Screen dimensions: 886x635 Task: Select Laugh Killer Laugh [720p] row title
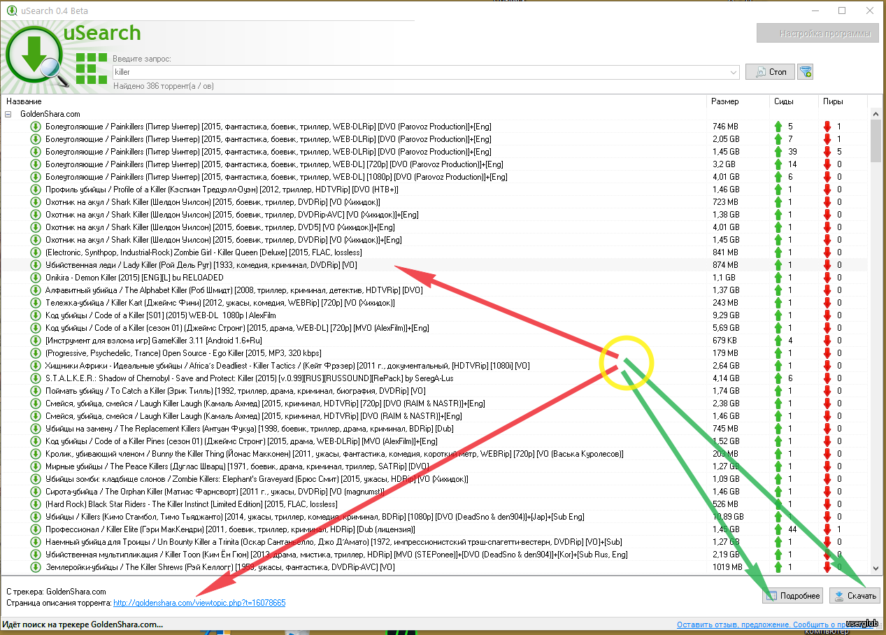pyautogui.click(x=265, y=404)
